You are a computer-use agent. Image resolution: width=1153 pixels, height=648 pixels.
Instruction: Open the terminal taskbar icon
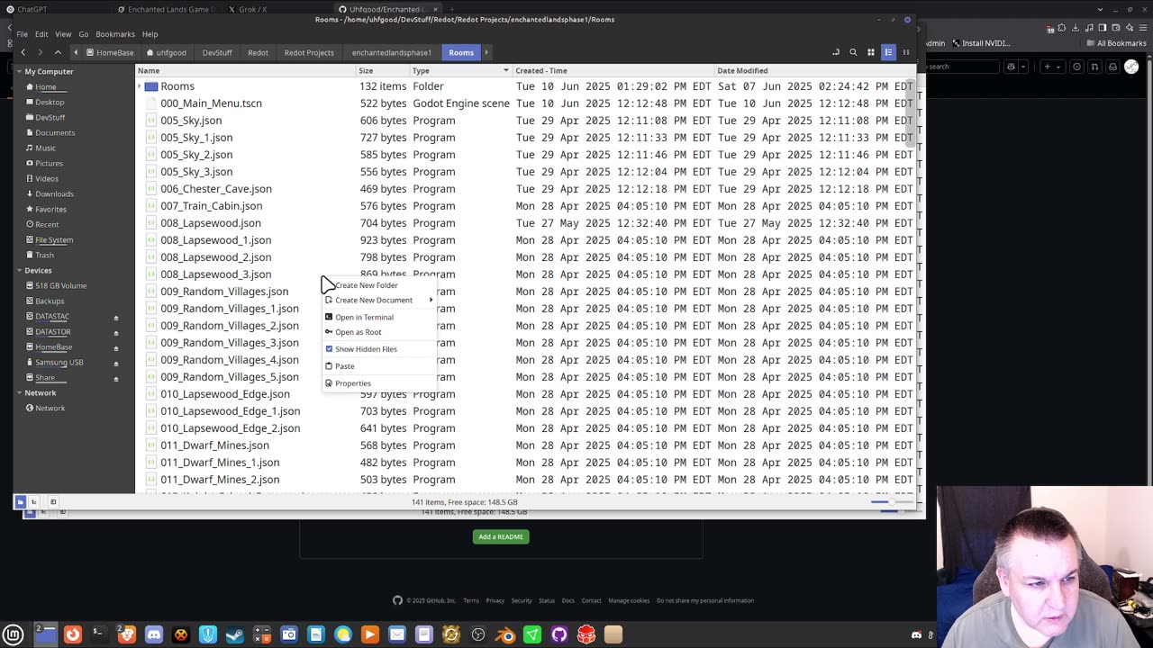point(100,634)
